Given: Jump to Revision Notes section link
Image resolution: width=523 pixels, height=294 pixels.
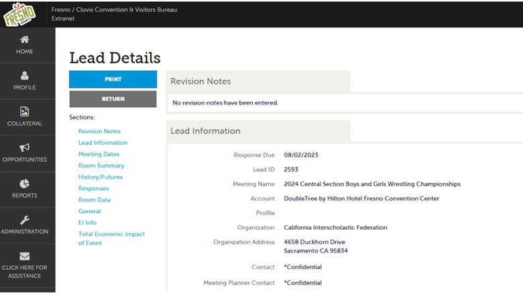Looking at the screenshot, I should (99, 131).
